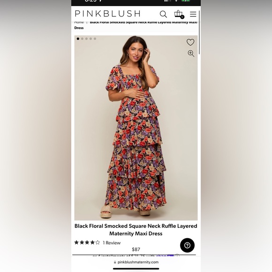Screen dimensions: 272x272
Task: Open the help chat question-mark button
Action: pos(187,245)
